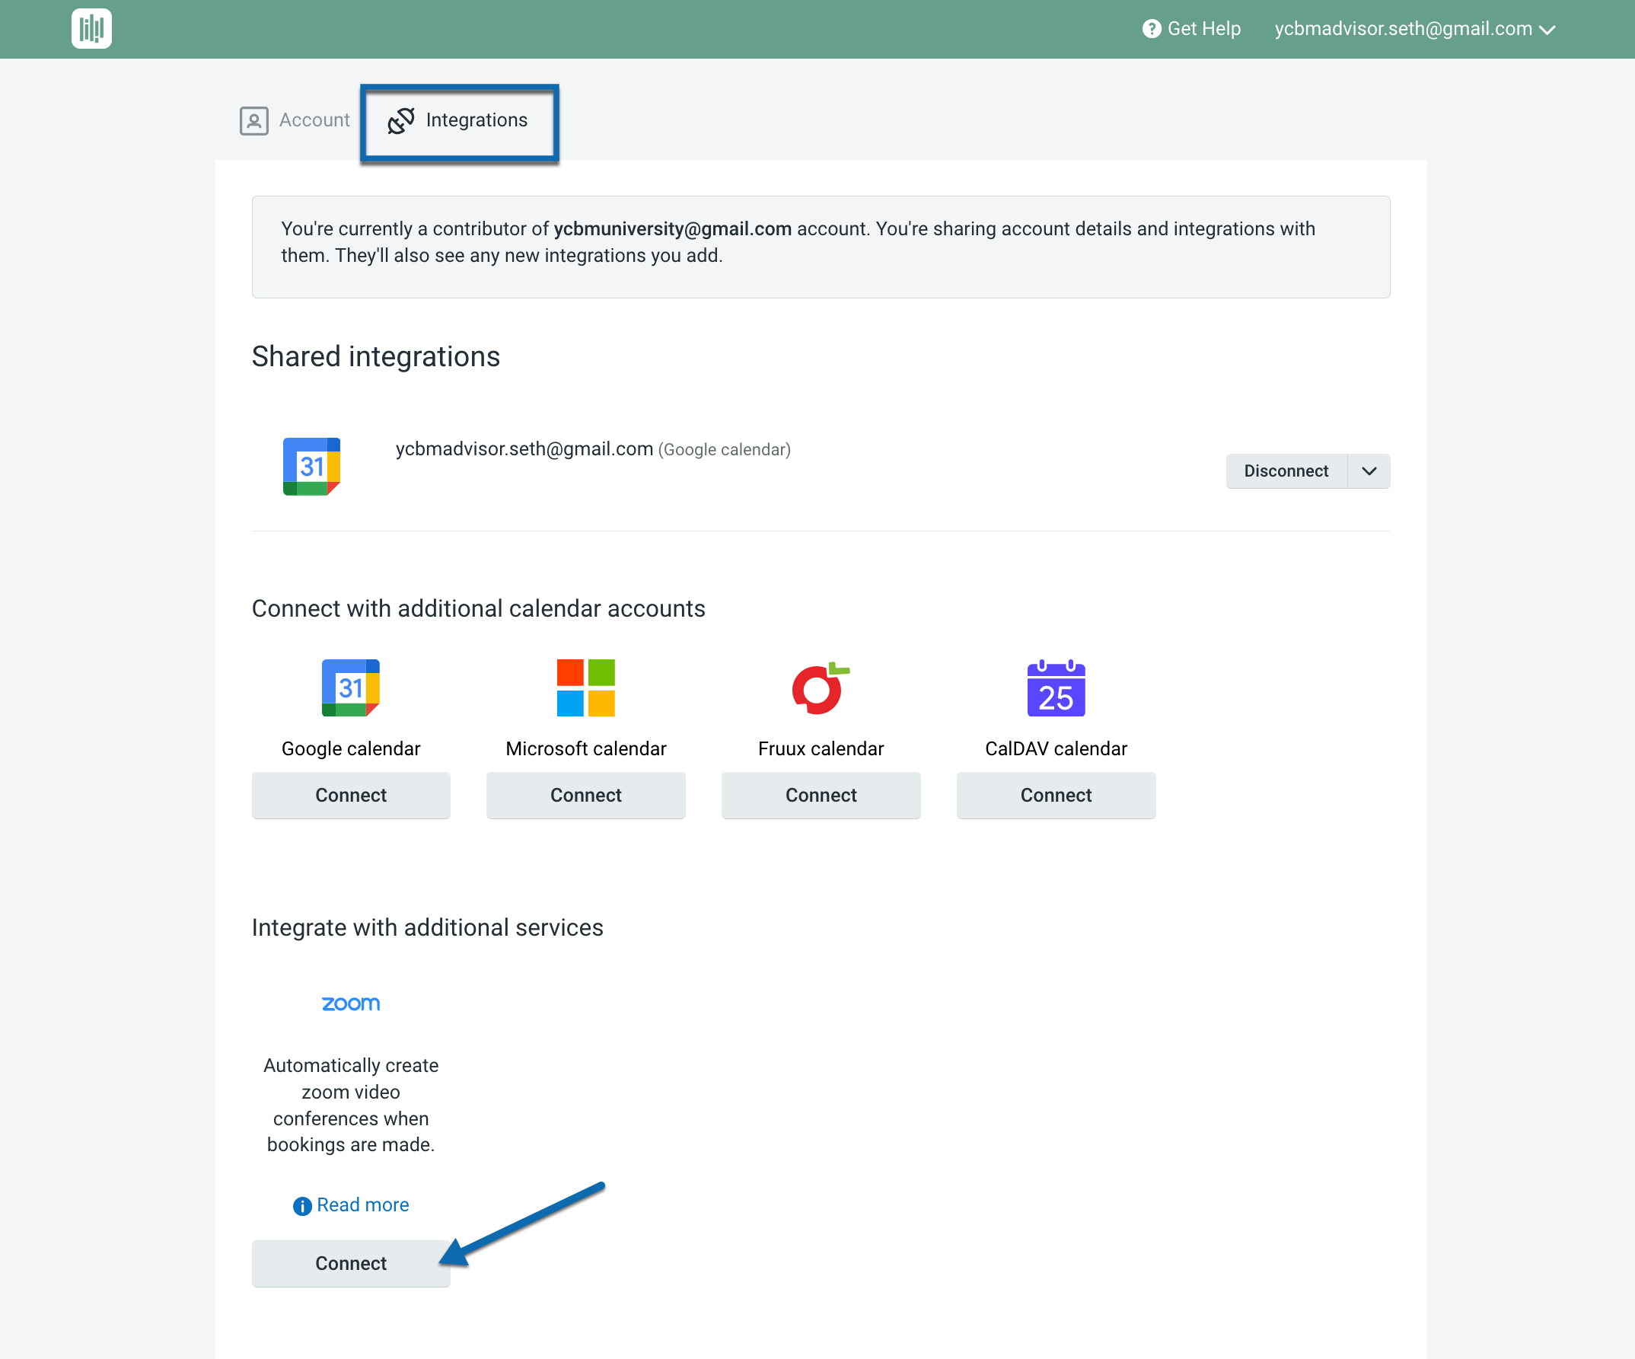Connect a Google calendar account
This screenshot has height=1359, width=1635.
[x=350, y=795]
